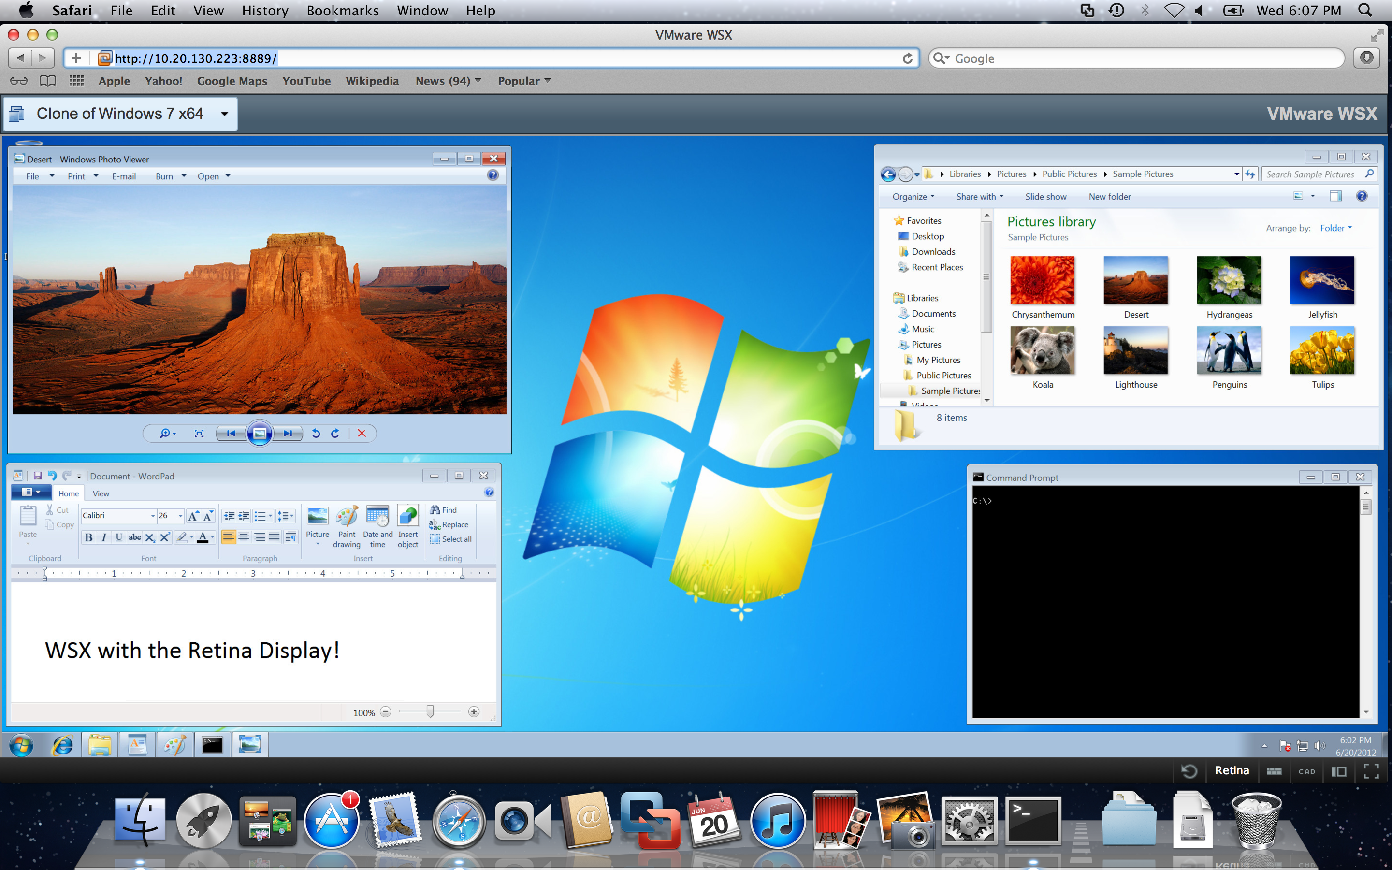Open WordPad application menu button
1392x870 pixels.
click(31, 492)
